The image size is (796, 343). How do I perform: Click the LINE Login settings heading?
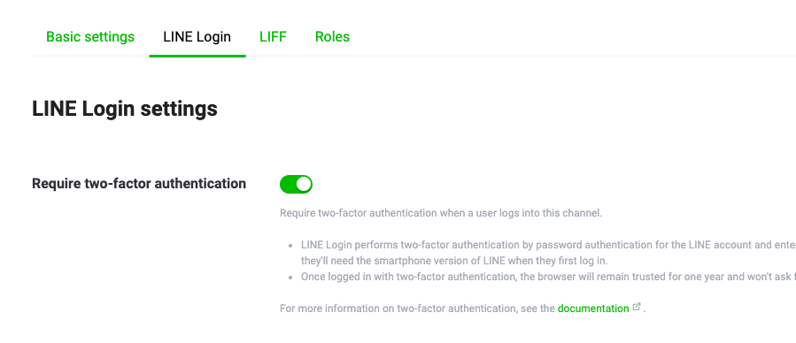tap(125, 109)
